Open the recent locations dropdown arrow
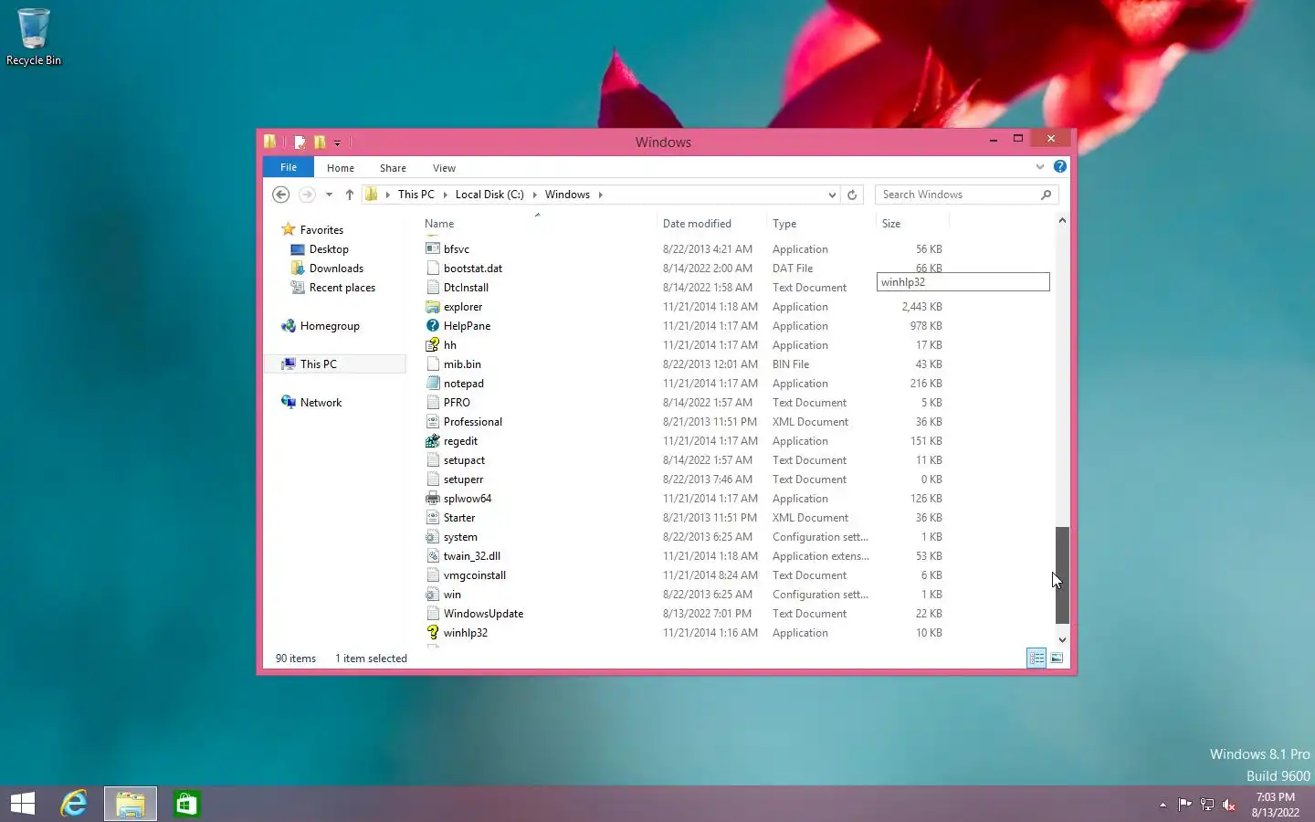Viewport: 1315px width, 822px height. coord(329,195)
